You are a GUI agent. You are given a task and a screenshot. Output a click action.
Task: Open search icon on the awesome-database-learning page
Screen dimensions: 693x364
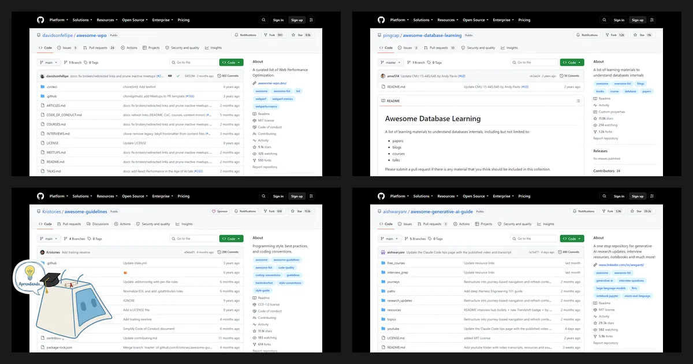point(605,20)
